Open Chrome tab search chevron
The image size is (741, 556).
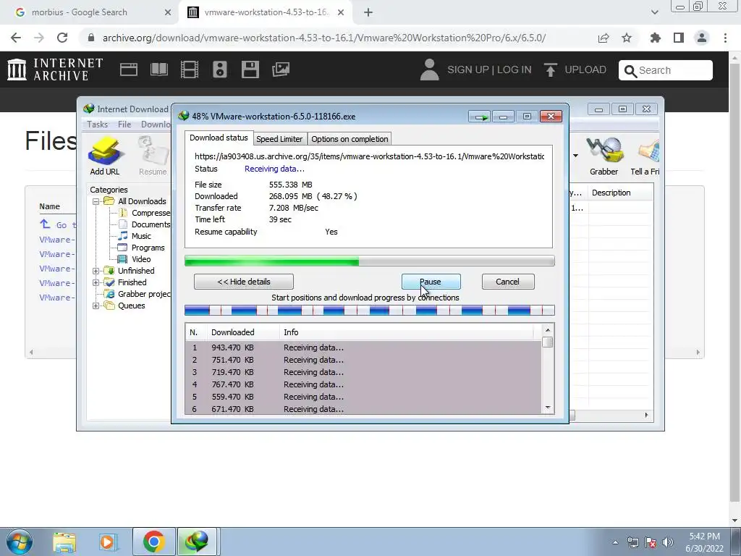pos(654,12)
